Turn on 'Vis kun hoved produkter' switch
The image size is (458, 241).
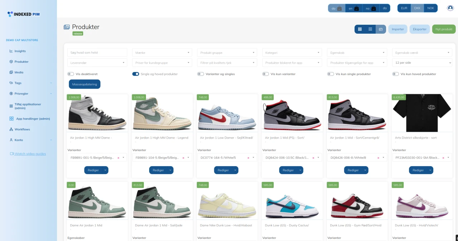[x=396, y=74]
